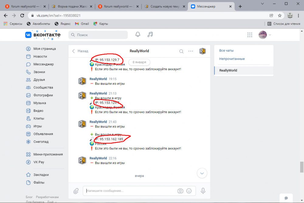Click the page vertical scrollbar thumb

[x=302, y=167]
